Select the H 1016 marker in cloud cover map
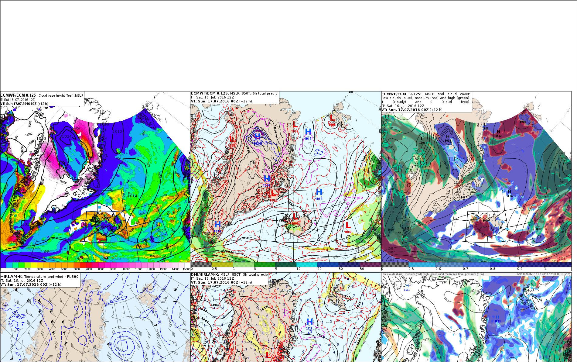Image resolution: width=577 pixels, height=362 pixels. tap(408, 226)
